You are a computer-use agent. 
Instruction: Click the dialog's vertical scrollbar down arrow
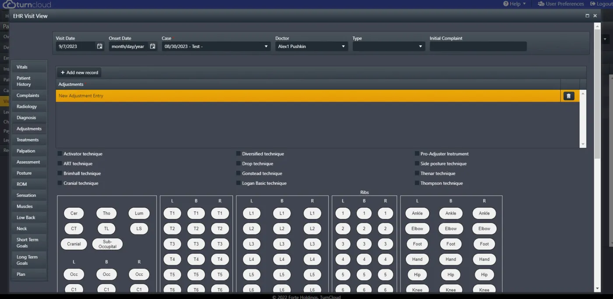(597, 289)
